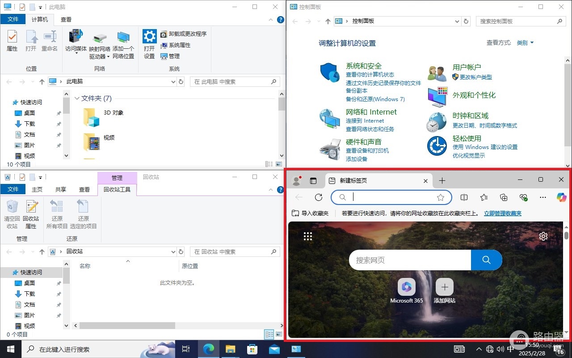Select 文档 in 回收站 navigation pane
Viewport: 572px width, 358px height.
point(29,305)
